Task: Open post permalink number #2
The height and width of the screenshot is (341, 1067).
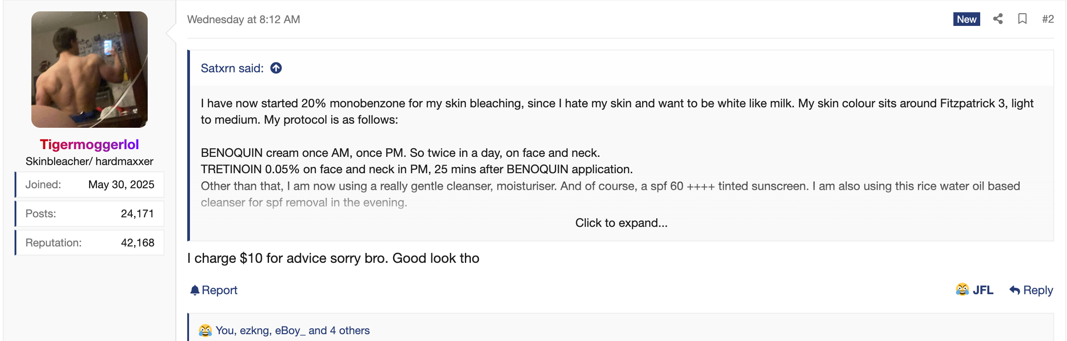Action: click(1047, 19)
